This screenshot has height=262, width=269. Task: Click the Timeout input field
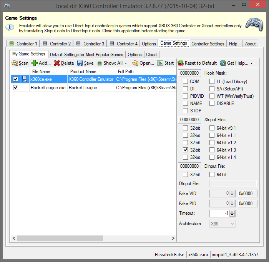pyautogui.click(x=219, y=214)
